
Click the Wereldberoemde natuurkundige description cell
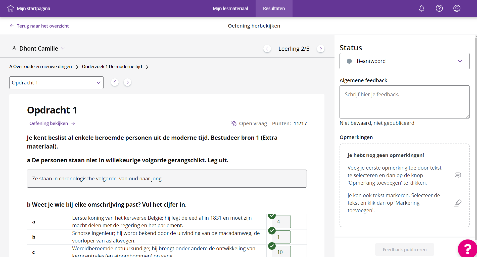coord(167,251)
